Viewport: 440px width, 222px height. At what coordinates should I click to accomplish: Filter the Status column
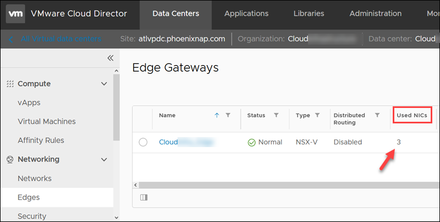click(x=276, y=115)
